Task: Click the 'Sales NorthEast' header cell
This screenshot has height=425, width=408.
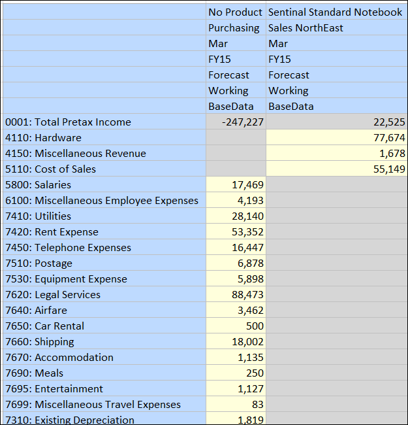Action: click(x=337, y=27)
